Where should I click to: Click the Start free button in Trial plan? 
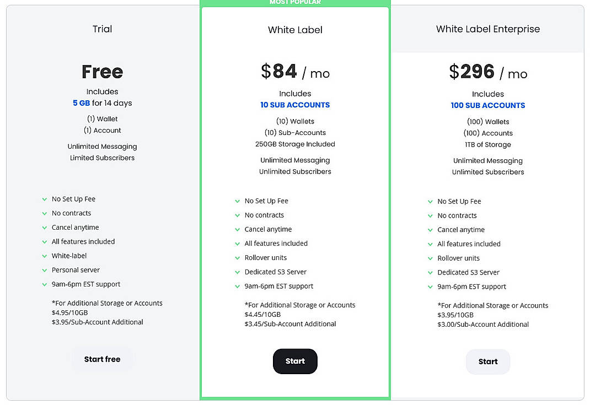[102, 359]
